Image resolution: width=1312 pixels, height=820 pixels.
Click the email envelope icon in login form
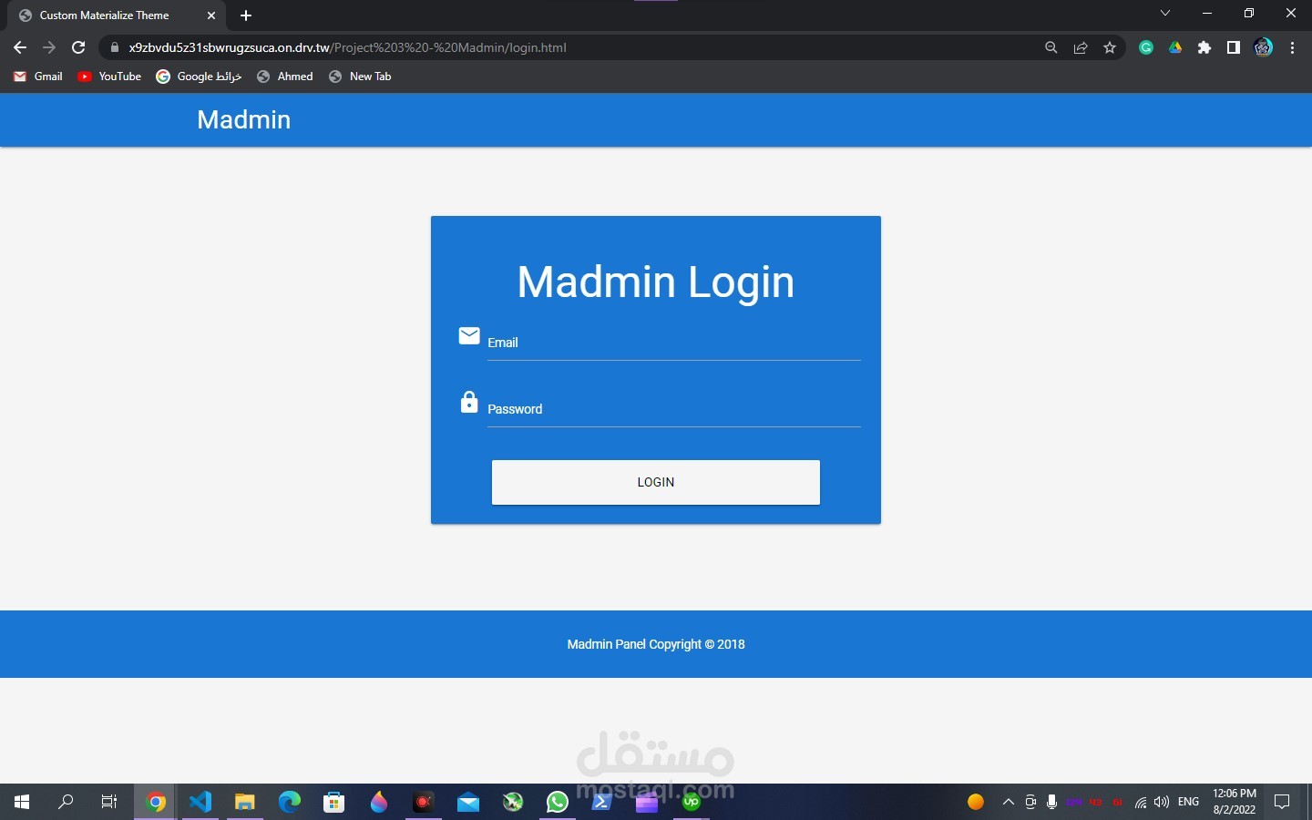click(469, 336)
